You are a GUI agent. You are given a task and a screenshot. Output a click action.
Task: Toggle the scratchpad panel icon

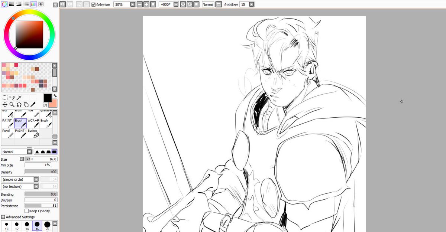pyautogui.click(x=41, y=4)
